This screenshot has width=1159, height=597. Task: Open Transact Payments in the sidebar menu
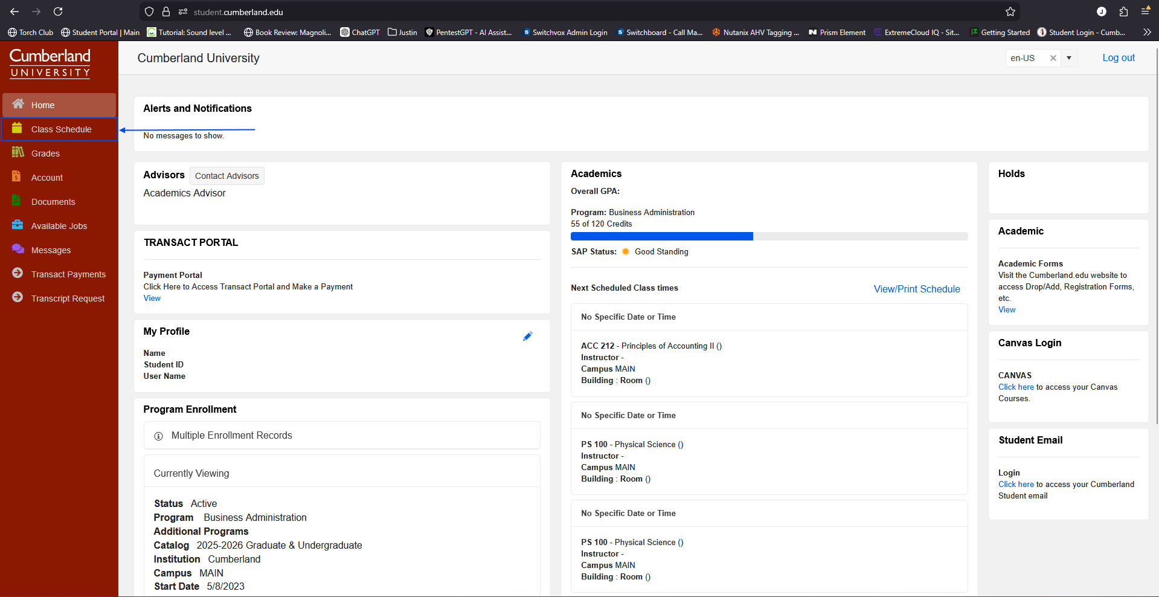click(x=59, y=274)
